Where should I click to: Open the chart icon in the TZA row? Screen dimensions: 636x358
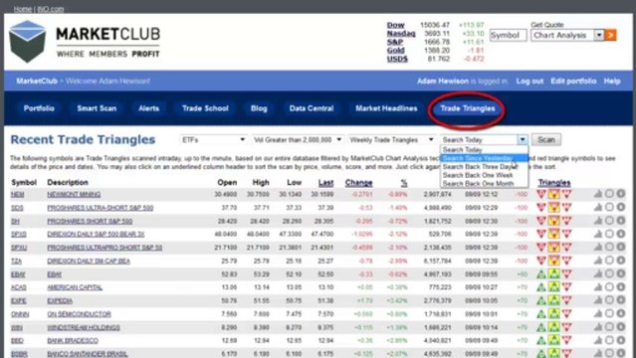tap(598, 261)
